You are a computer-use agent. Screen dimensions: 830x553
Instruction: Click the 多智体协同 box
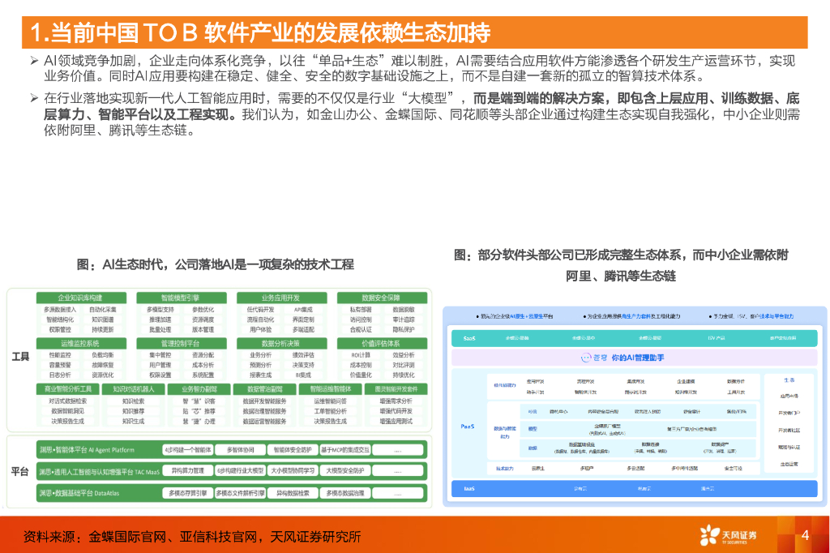(x=240, y=450)
